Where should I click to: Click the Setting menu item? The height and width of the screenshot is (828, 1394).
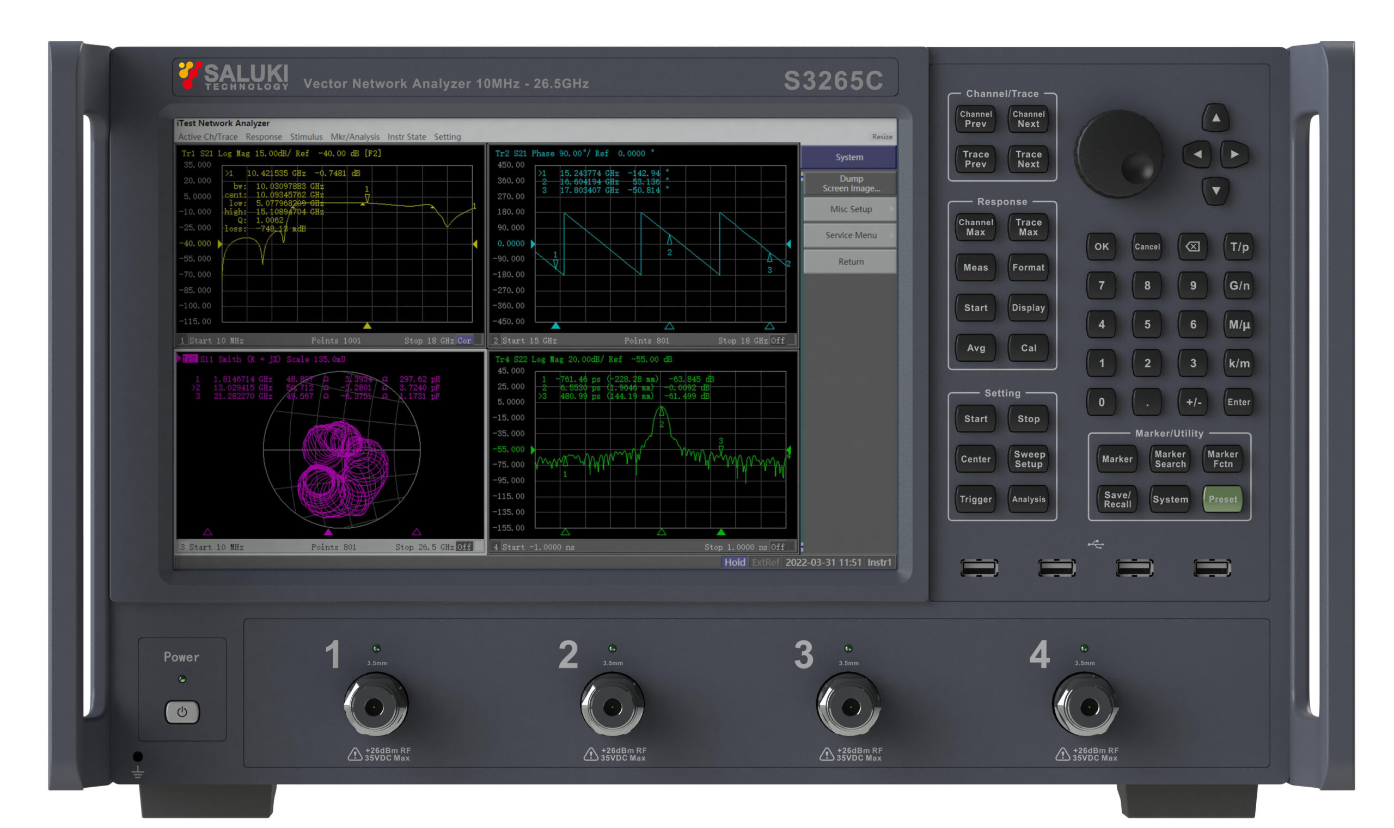[447, 137]
